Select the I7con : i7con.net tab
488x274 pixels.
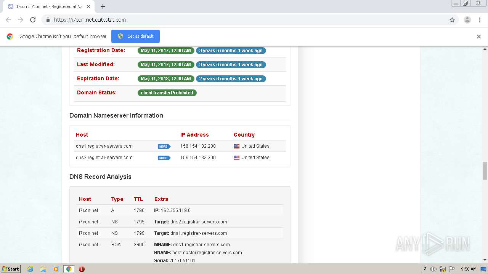[x=49, y=6]
